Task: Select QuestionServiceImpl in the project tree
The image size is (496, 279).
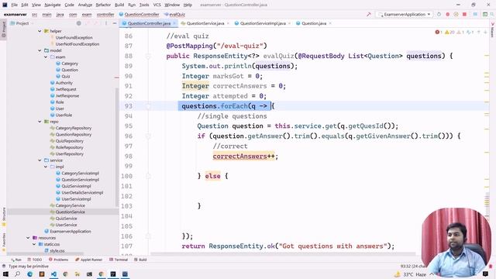Action: [x=80, y=180]
